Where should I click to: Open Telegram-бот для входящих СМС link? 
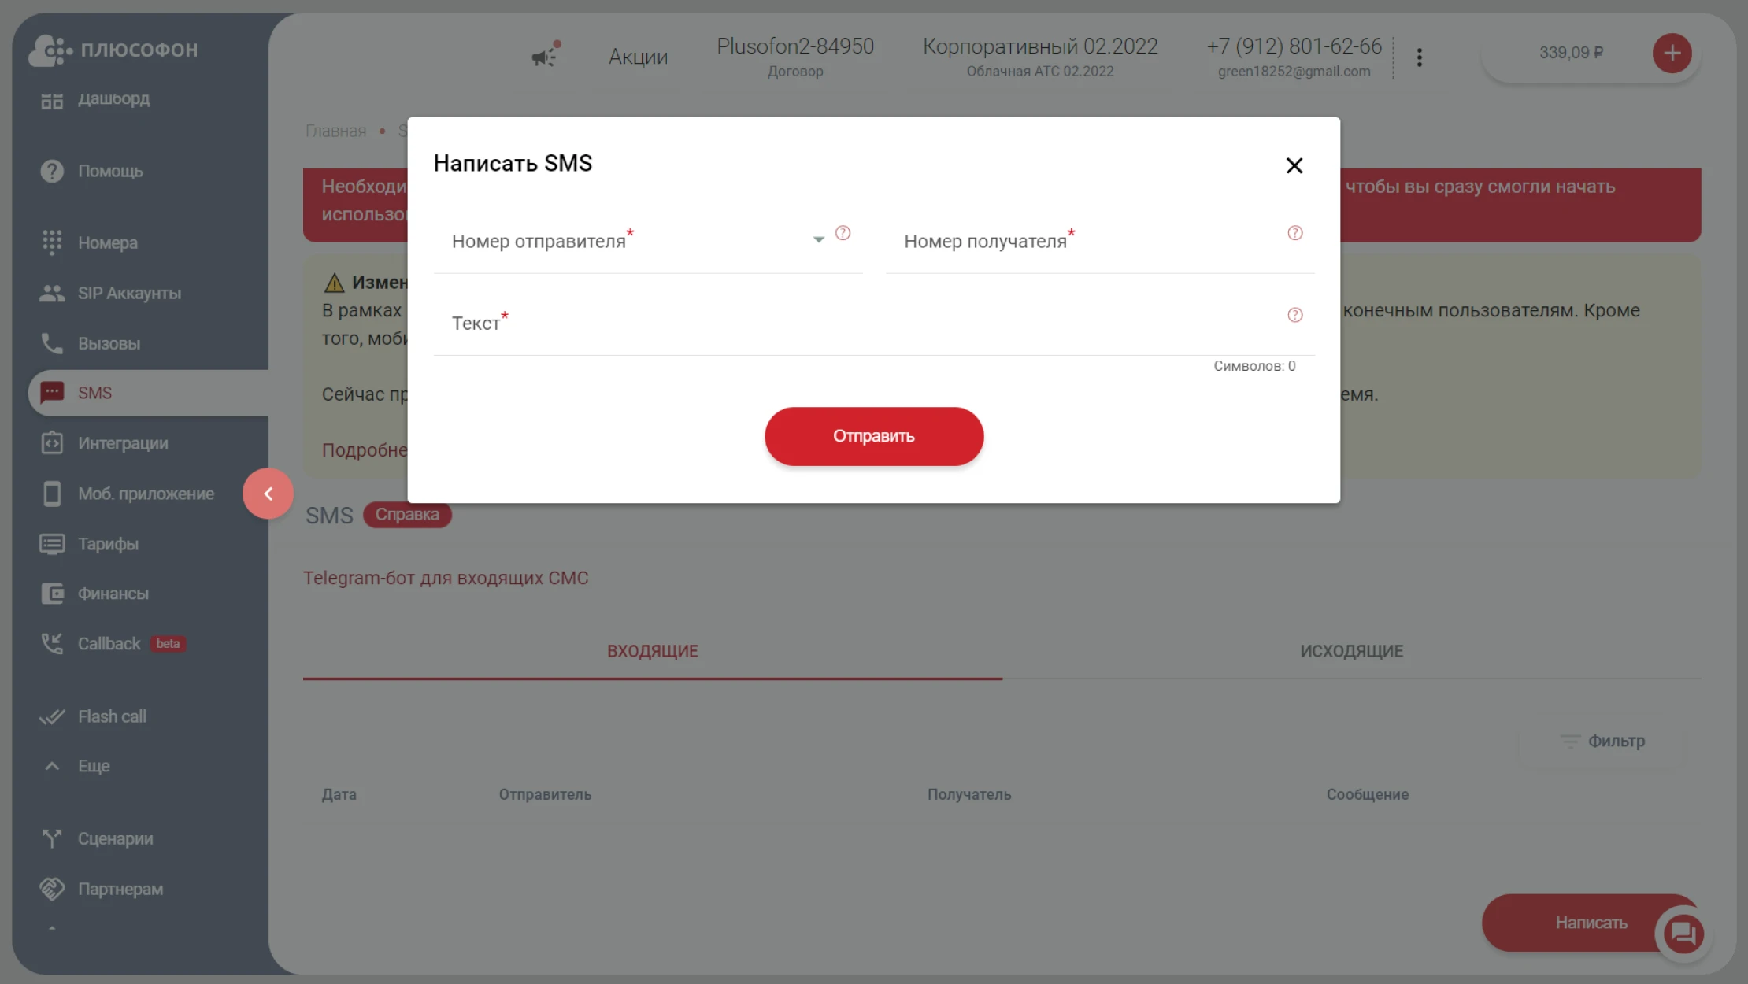[446, 578]
